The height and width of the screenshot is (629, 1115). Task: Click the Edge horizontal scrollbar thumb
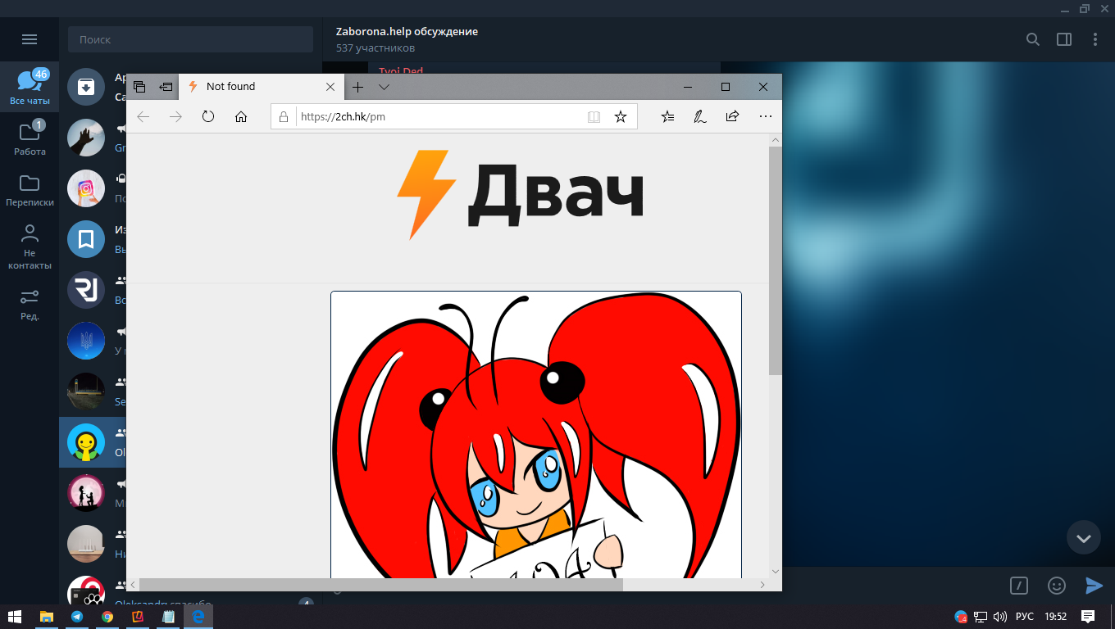[x=381, y=584]
